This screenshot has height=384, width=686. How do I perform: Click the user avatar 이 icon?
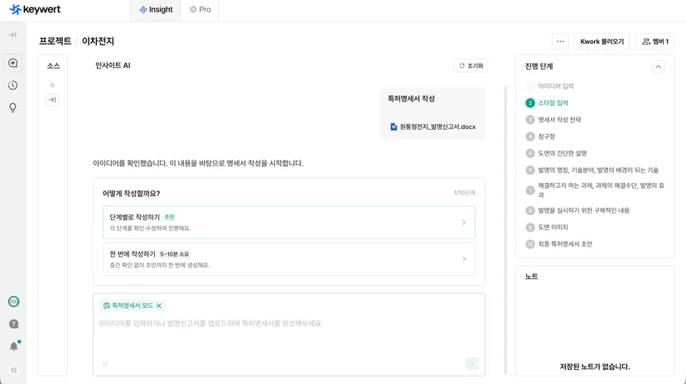[x=13, y=370]
